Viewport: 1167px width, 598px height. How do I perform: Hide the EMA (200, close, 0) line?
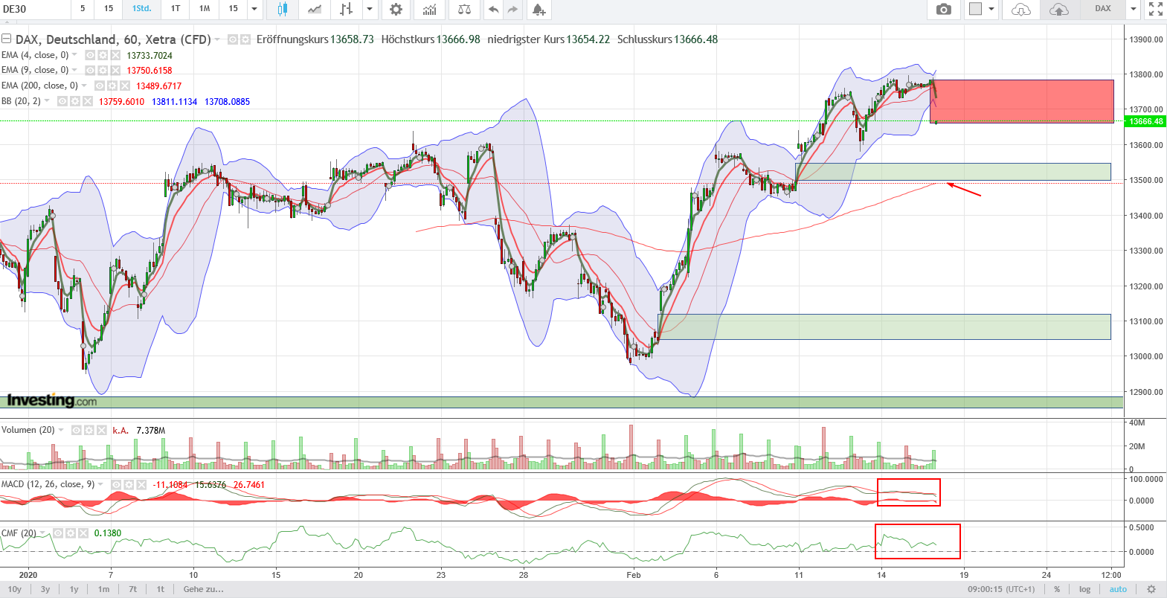click(x=100, y=86)
